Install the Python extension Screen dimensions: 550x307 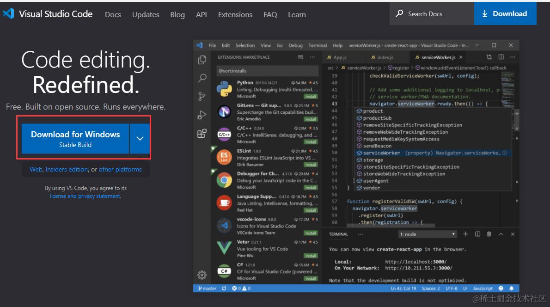click(311, 96)
